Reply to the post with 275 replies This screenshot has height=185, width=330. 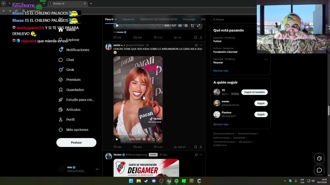tap(117, 38)
